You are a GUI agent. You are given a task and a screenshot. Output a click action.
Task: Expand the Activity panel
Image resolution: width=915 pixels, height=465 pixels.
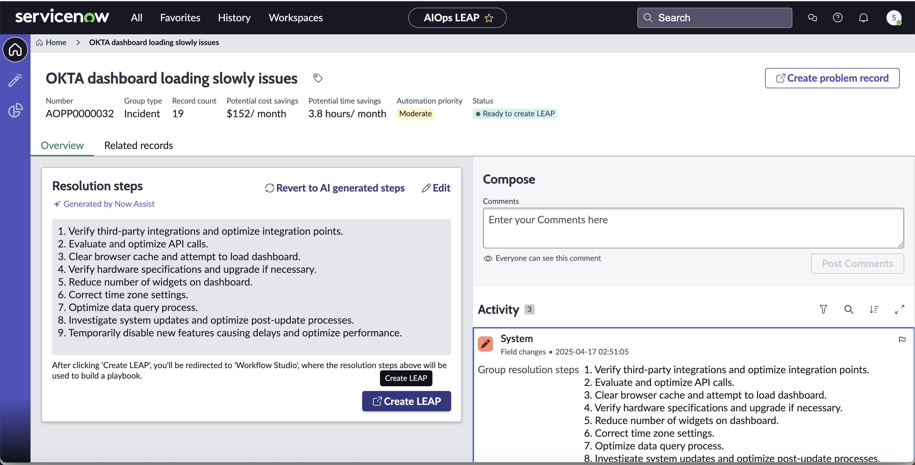pos(899,309)
